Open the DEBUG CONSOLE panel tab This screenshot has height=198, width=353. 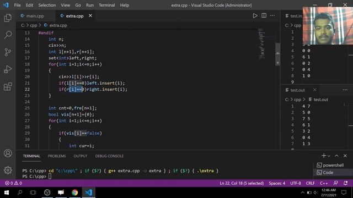click(109, 156)
